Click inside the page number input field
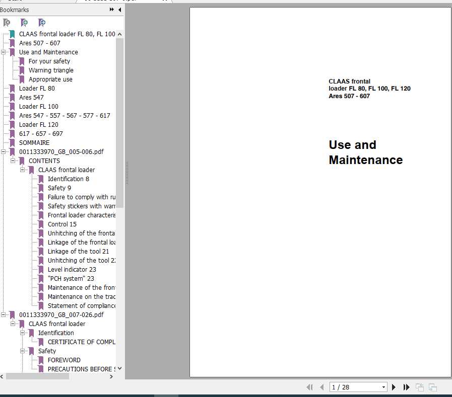452x397 pixels. [x=353, y=387]
